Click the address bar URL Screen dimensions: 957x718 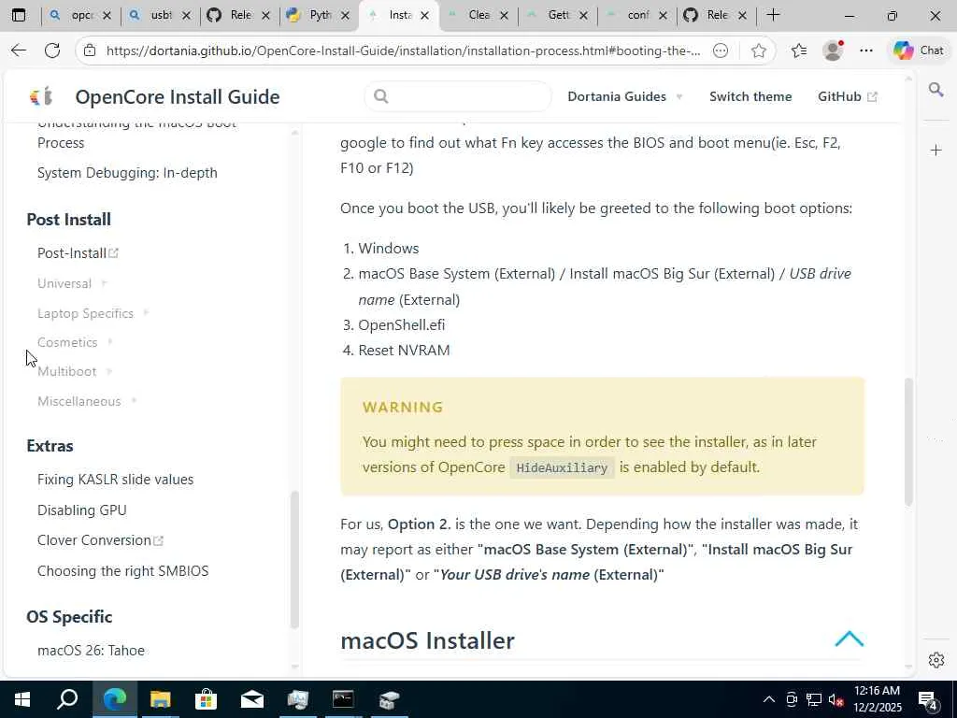[403, 50]
